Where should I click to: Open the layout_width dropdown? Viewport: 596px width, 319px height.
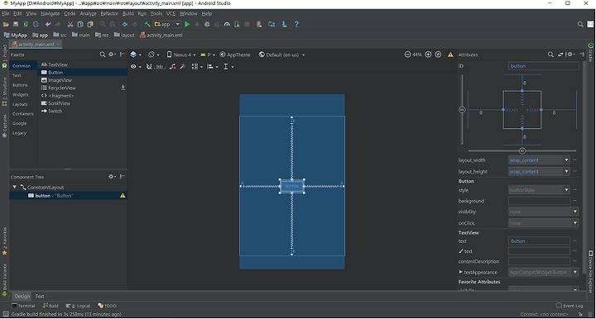(x=566, y=160)
